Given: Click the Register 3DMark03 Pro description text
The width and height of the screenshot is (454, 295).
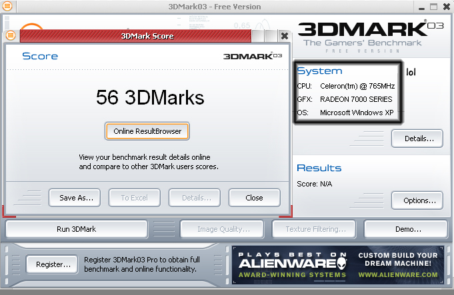Looking at the screenshot, I should [x=142, y=264].
